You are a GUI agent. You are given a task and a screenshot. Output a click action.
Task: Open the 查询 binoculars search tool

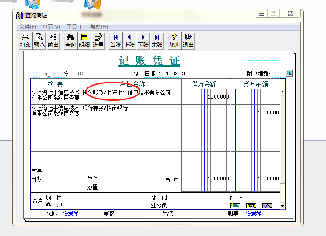point(70,41)
